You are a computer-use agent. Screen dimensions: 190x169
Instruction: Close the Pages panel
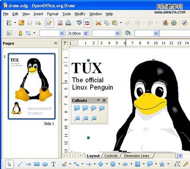click(56, 43)
